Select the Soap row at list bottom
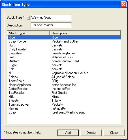128x140 pixels. point(64,112)
